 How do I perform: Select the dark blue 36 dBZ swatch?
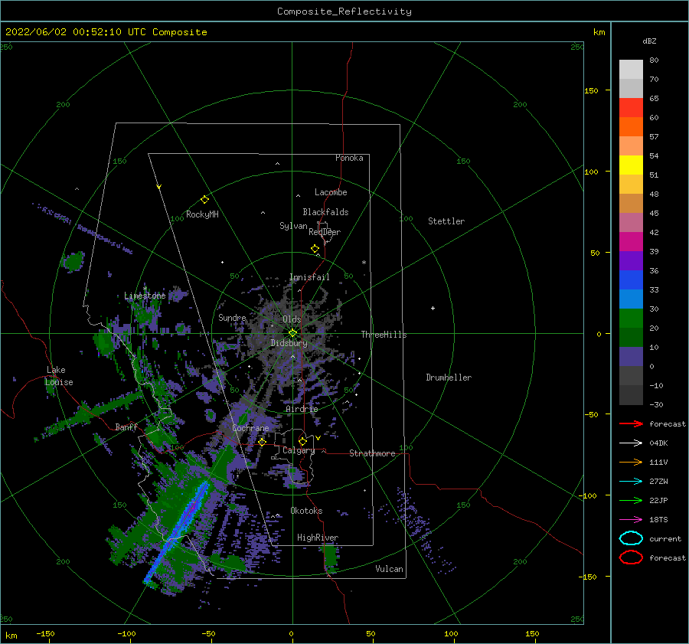click(631, 280)
